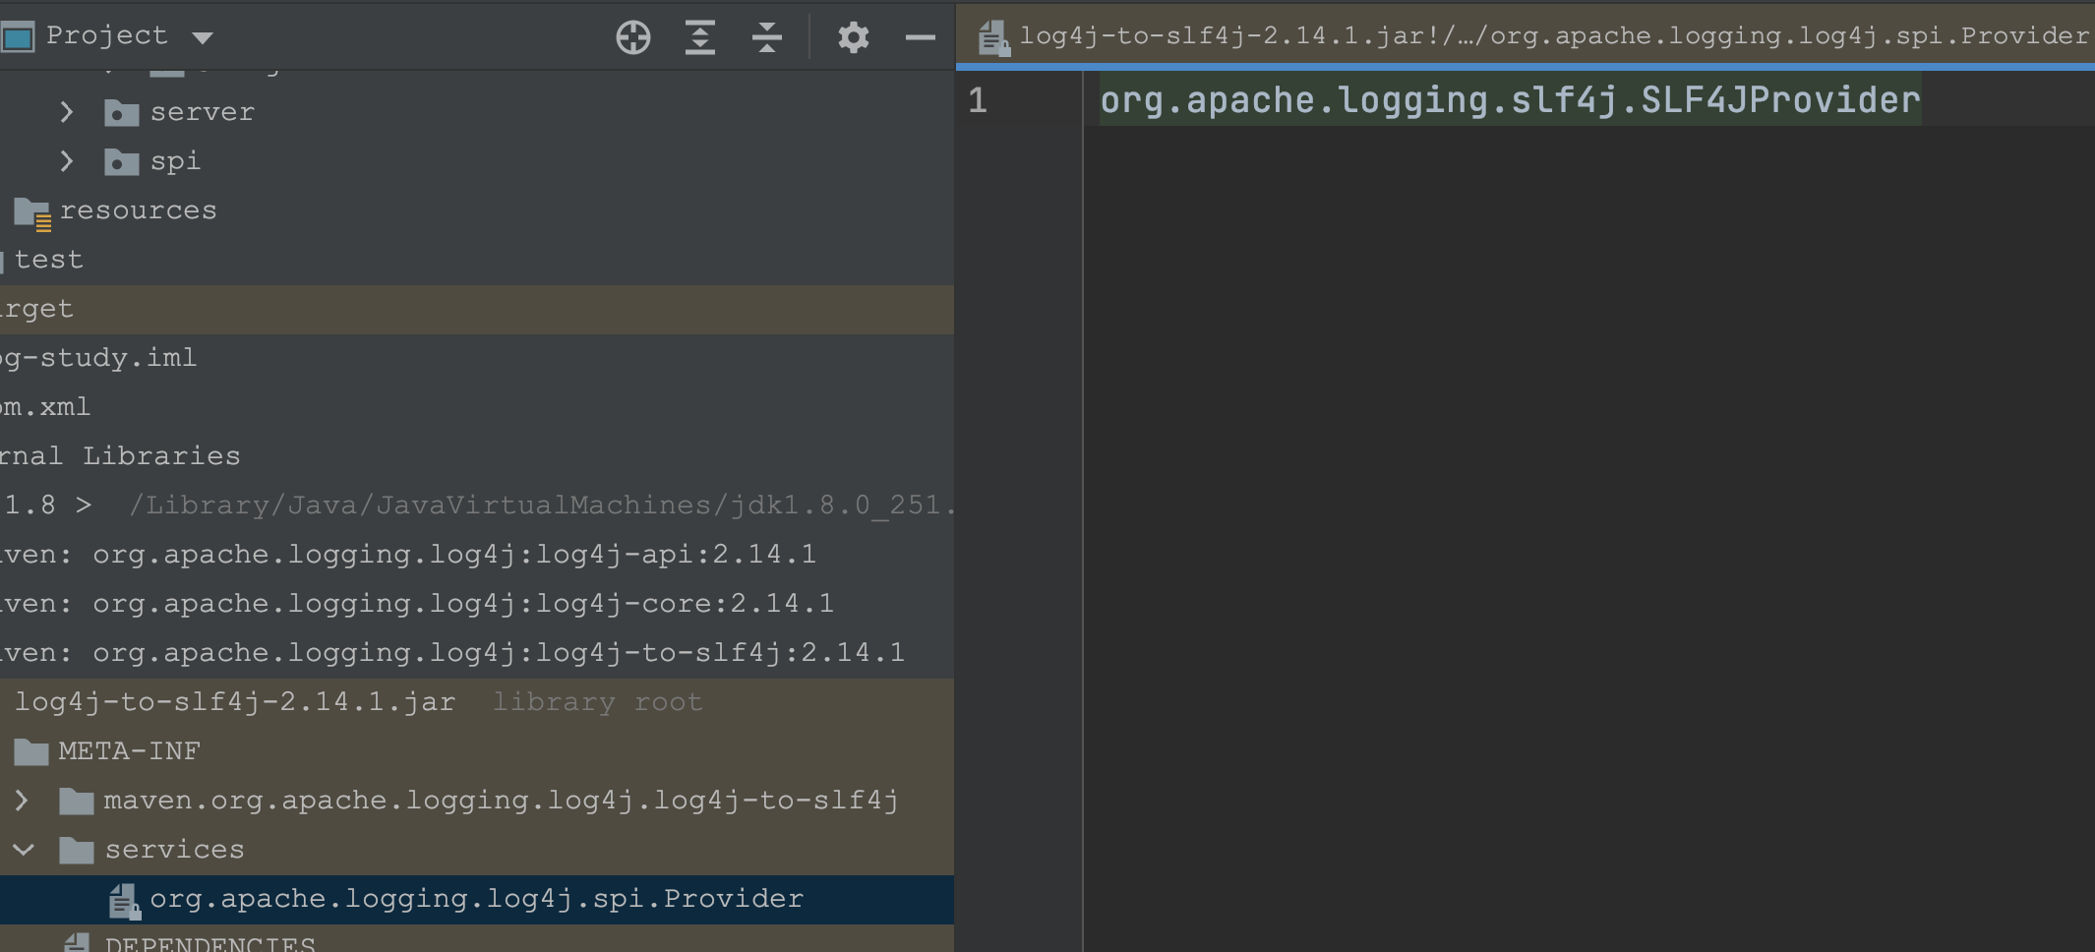
Task: Select the JDK 1.8 library entry
Action: click(x=477, y=506)
